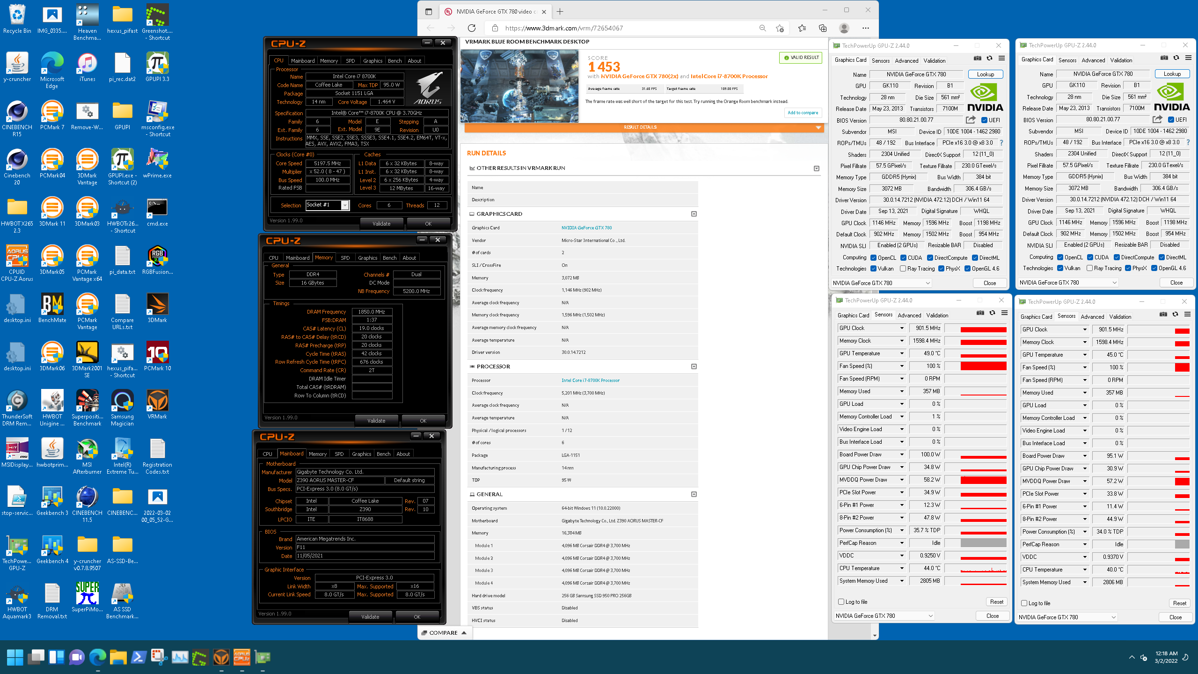Click GPU Clock sensor graph, bottom-left GPU-Z
The image size is (1198, 674).
(975, 328)
